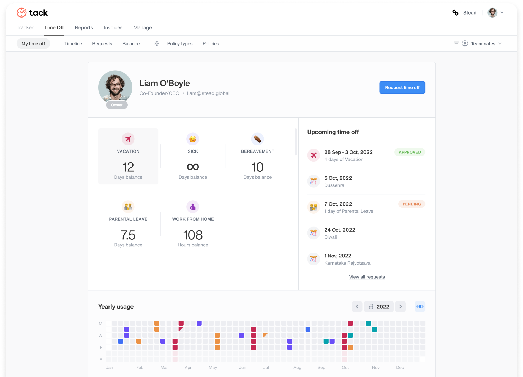Viewport: 523px width, 377px height.
Task: Toggle the person filter icon beside Teammates
Action: pos(465,43)
